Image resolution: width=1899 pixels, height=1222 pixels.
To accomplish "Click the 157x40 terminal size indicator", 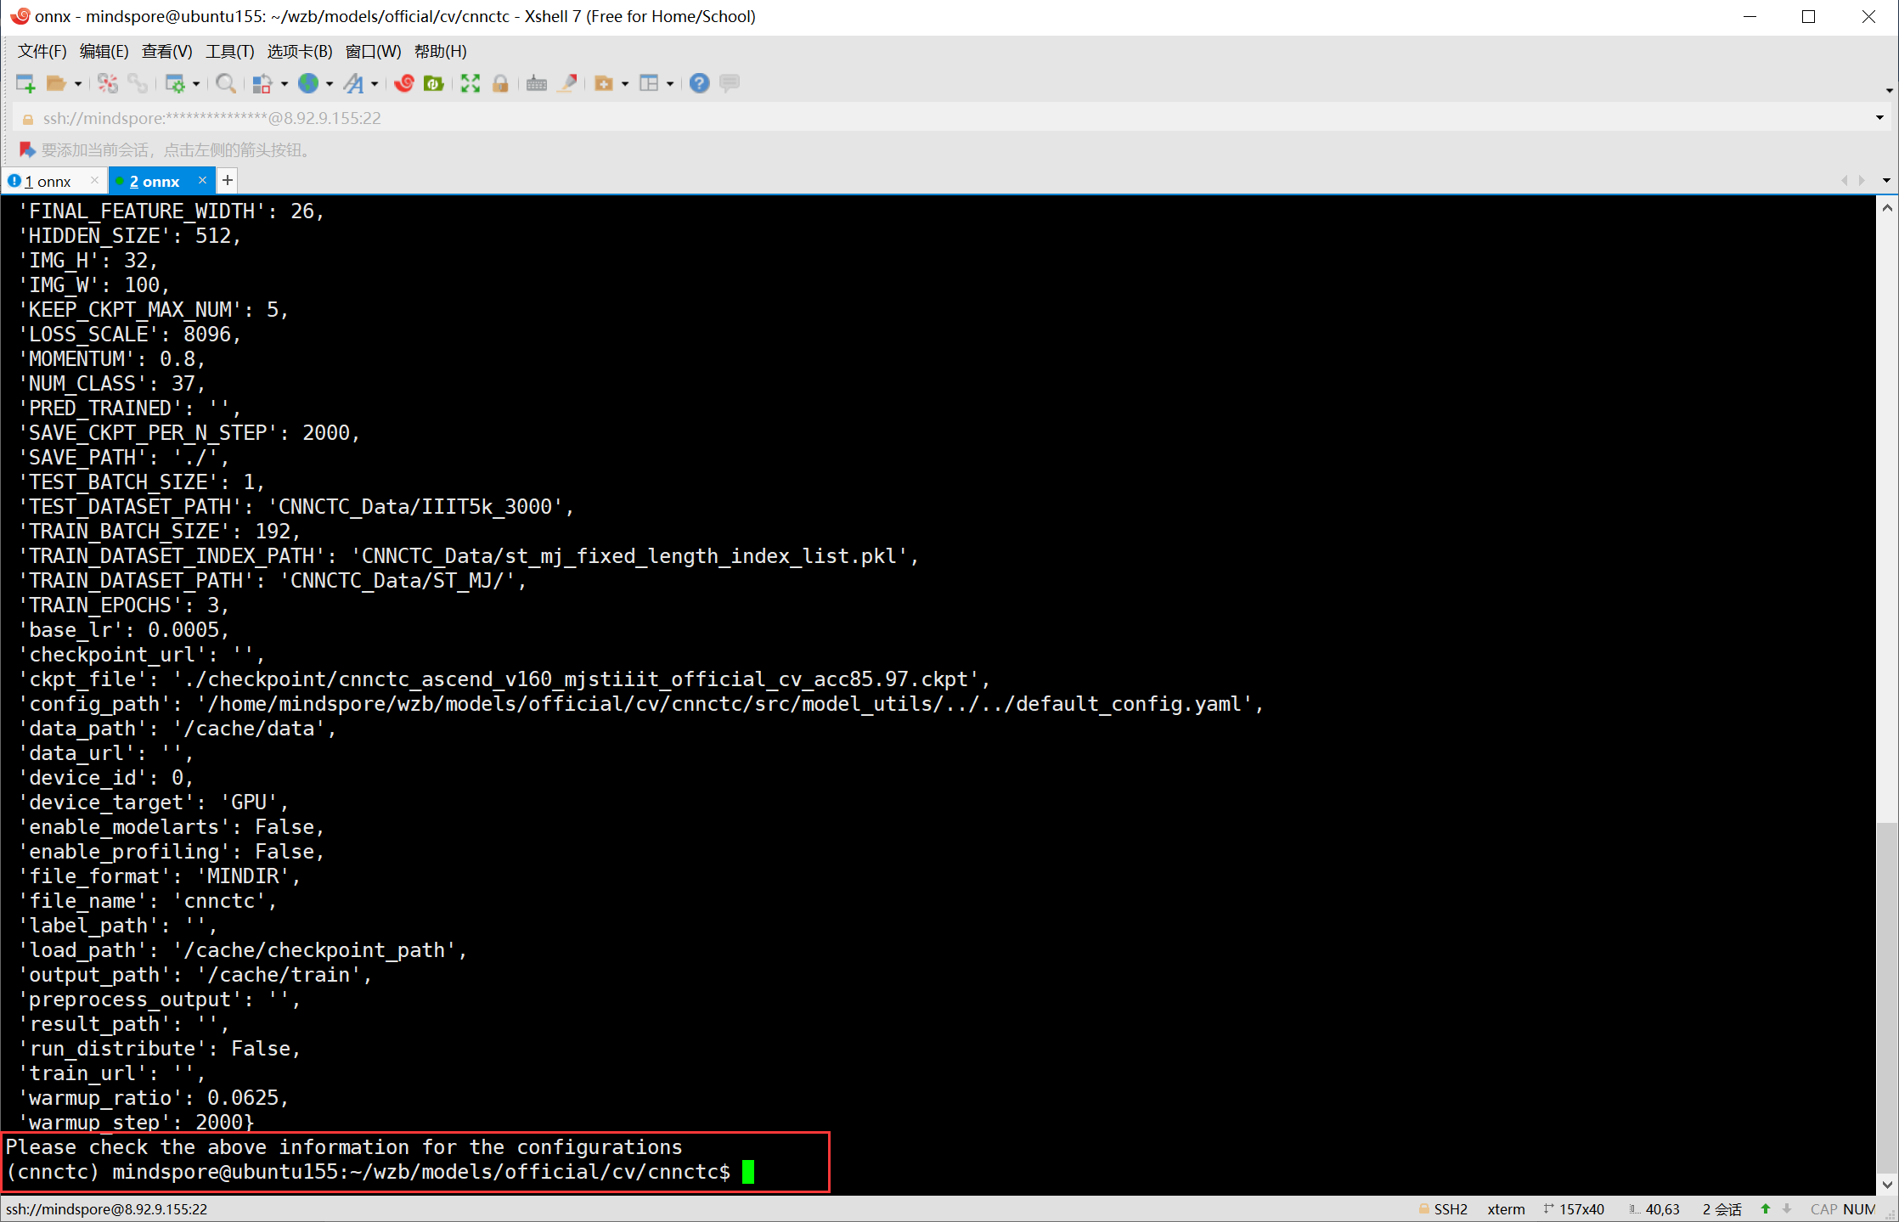I will click(x=1581, y=1209).
